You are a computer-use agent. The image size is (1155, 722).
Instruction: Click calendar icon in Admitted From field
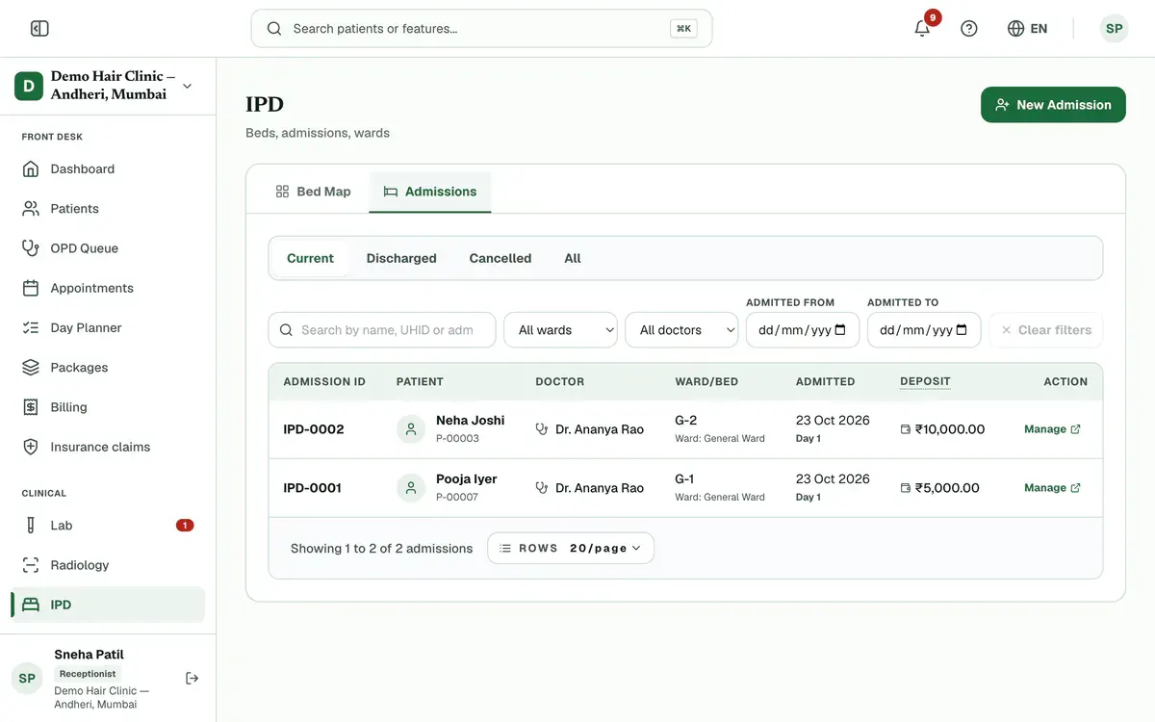[x=840, y=330]
